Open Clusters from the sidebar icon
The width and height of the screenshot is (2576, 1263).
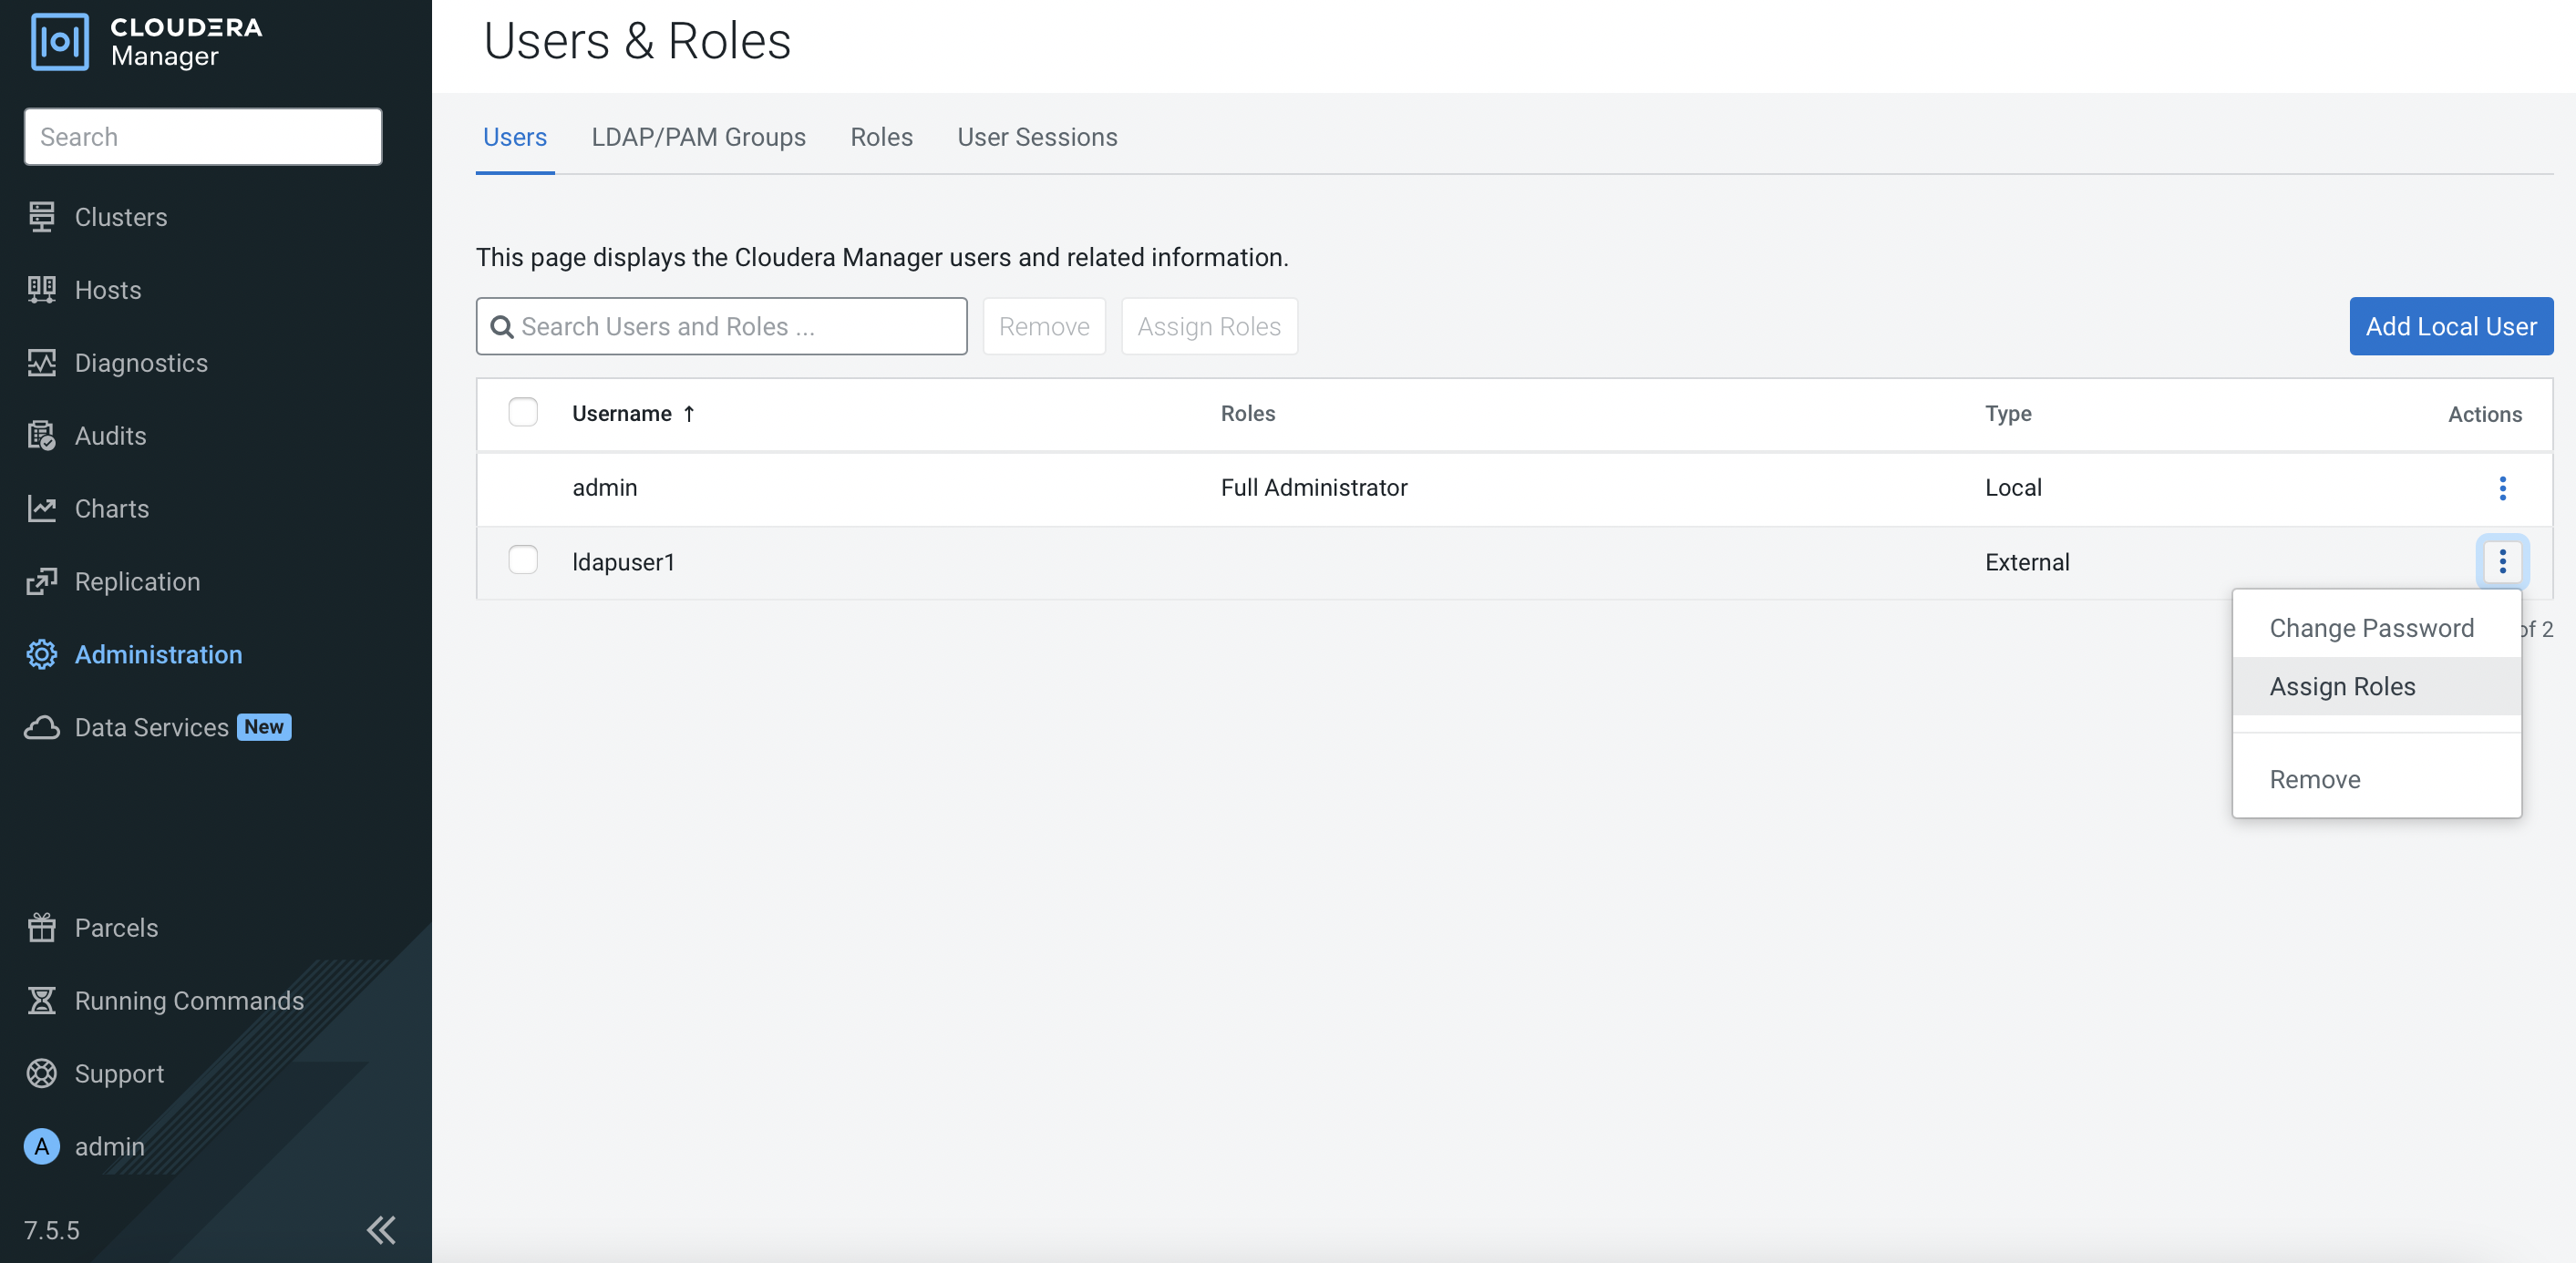coord(41,217)
